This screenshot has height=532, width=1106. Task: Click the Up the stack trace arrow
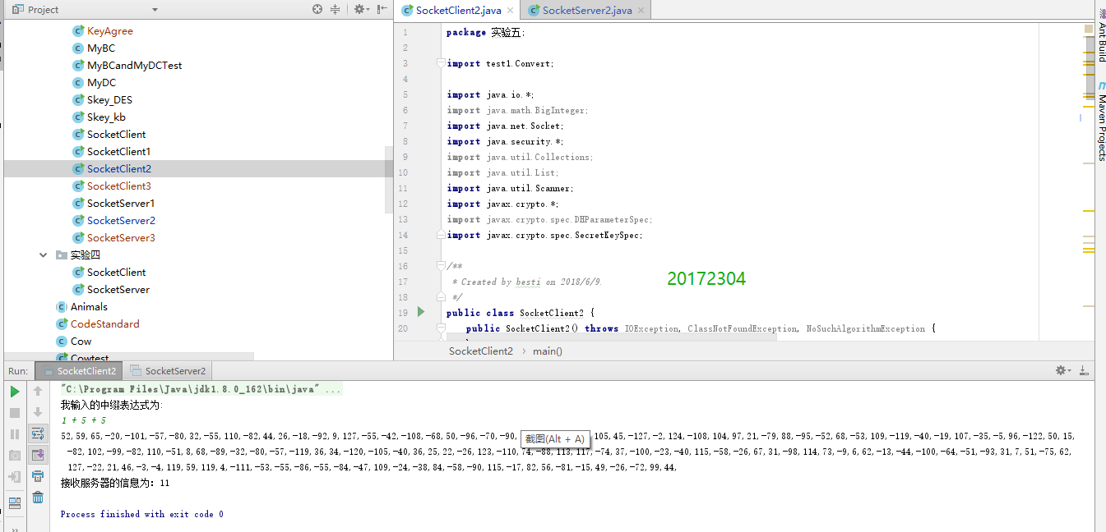click(x=38, y=392)
